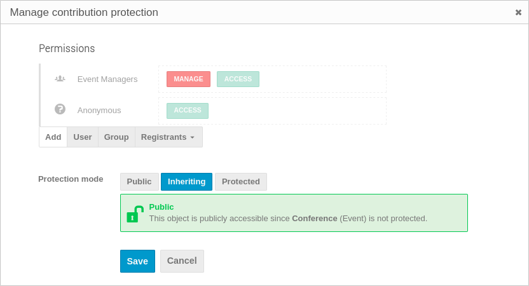Image resolution: width=529 pixels, height=286 pixels.
Task: Switch protection mode to Protected
Action: (240, 182)
